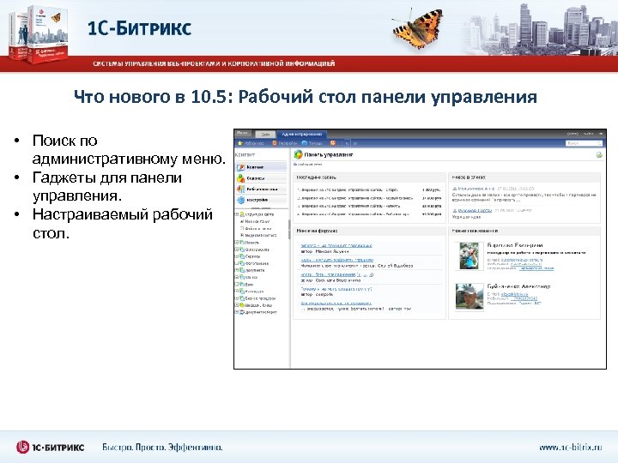Click the user icon beside first blog author

[x=454, y=189]
